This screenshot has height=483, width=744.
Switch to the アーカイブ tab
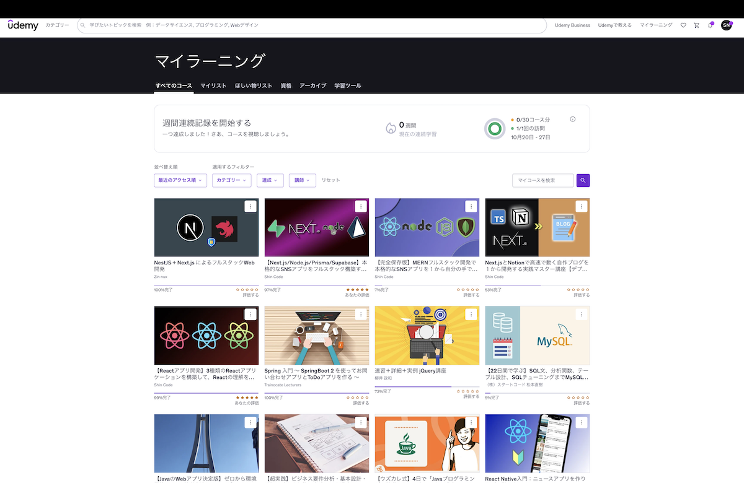click(312, 85)
